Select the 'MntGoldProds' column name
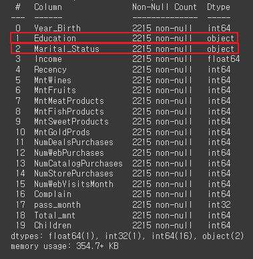The width and height of the screenshot is (253, 259). pos(62,132)
